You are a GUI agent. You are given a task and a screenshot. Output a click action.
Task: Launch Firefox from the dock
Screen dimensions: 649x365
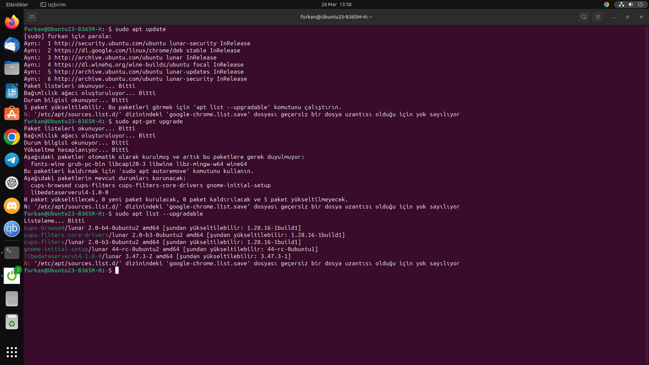(x=12, y=22)
